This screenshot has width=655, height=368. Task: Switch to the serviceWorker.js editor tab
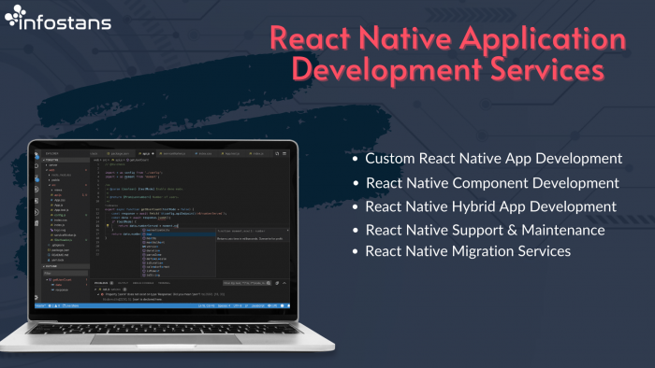172,154
